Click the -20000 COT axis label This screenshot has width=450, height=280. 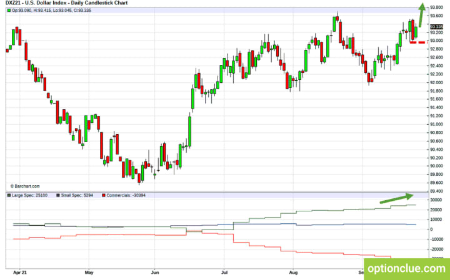click(436, 249)
